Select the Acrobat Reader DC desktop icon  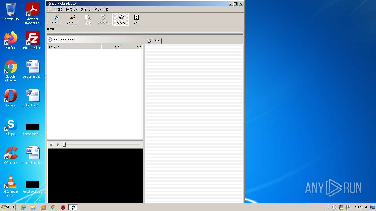point(33,13)
